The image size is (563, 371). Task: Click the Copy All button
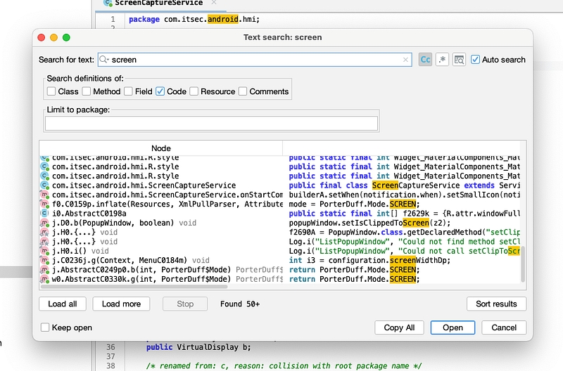pyautogui.click(x=399, y=327)
